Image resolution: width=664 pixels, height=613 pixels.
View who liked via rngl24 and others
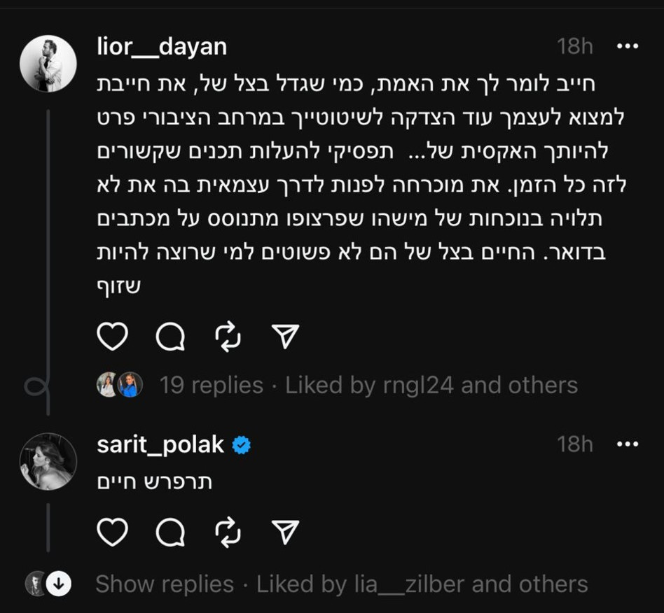430,384
